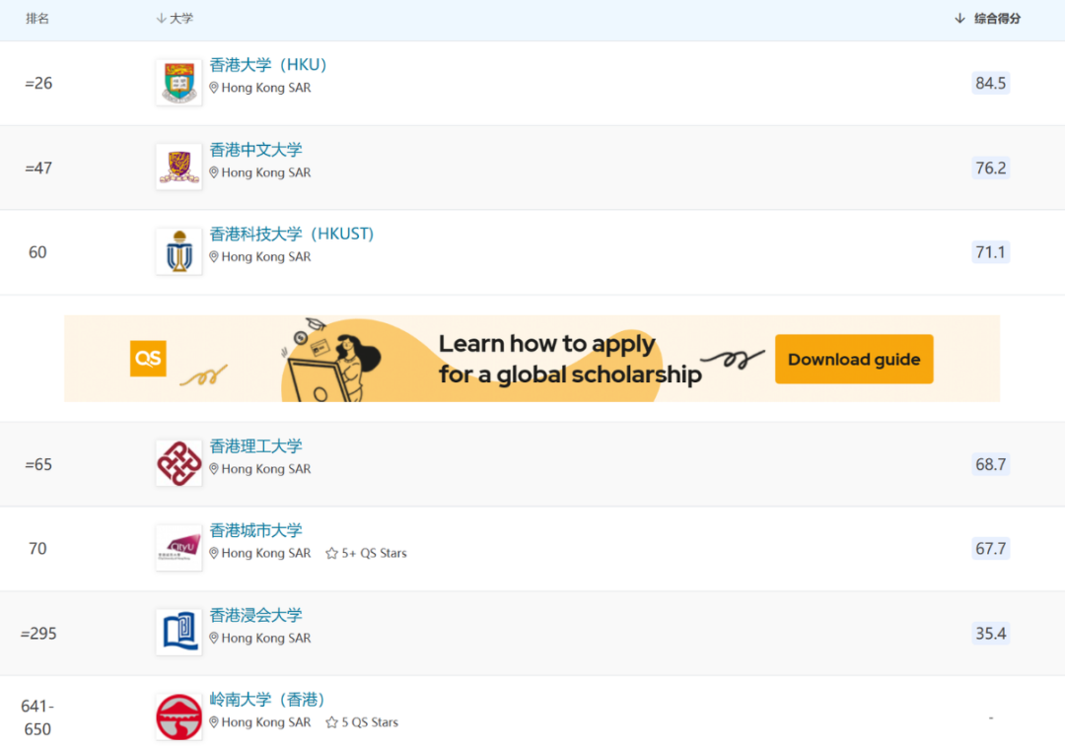Click Hong Kong SAR under 岭南大学
Image resolution: width=1065 pixels, height=749 pixels.
(x=266, y=722)
